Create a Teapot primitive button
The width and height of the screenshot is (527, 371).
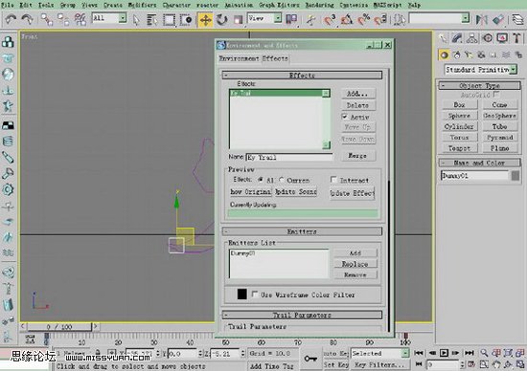point(459,148)
